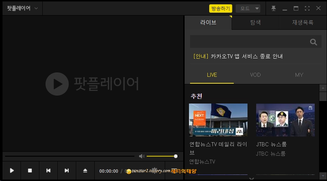Screen dimensions: 327x181
Task: Click the yellow volume slider
Action: pos(162,156)
